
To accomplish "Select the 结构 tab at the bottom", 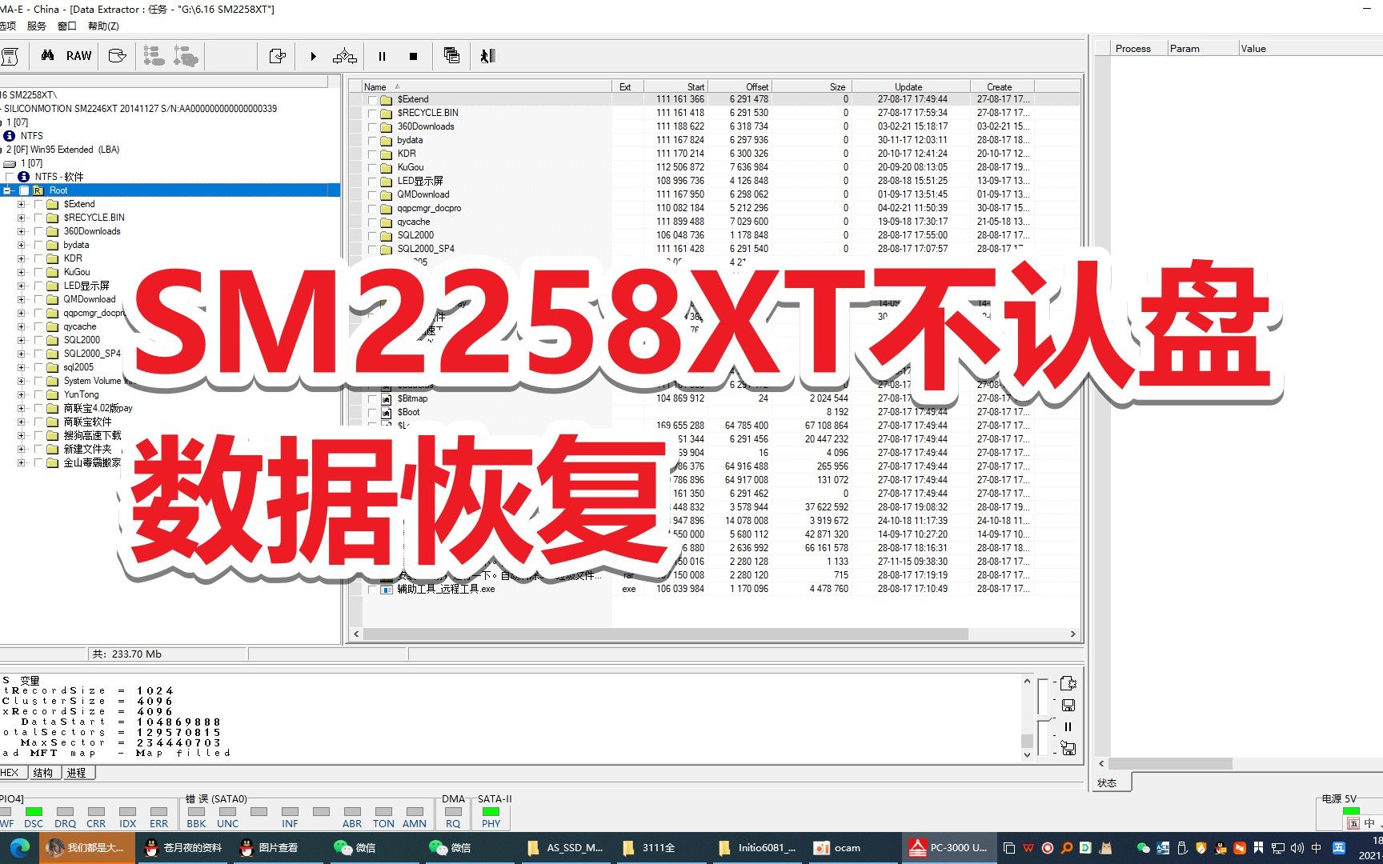I will click(43, 772).
